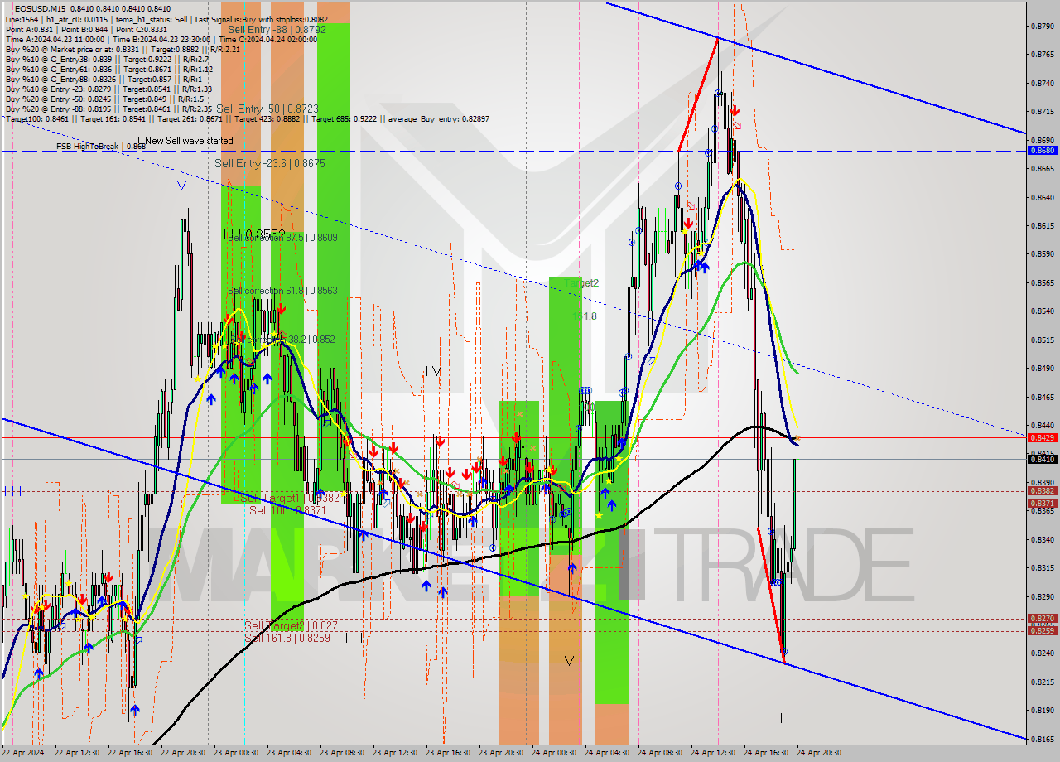Select the 'Sell Entry -50 | 0.8723' label
This screenshot has width=1060, height=762.
click(267, 109)
